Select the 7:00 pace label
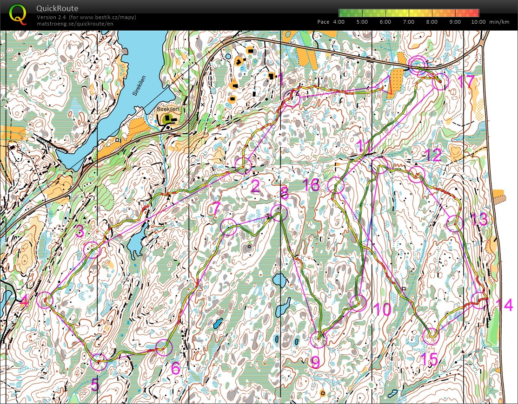 coord(409,22)
